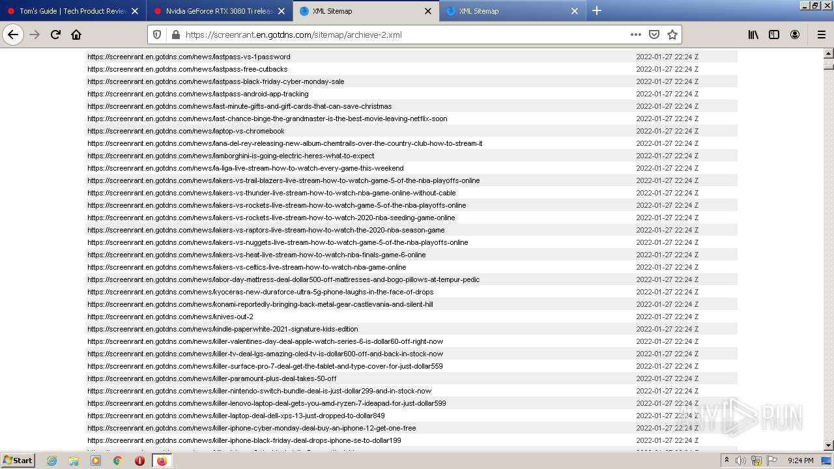Open Firefox account menu
The height and width of the screenshot is (469, 834).
click(795, 35)
